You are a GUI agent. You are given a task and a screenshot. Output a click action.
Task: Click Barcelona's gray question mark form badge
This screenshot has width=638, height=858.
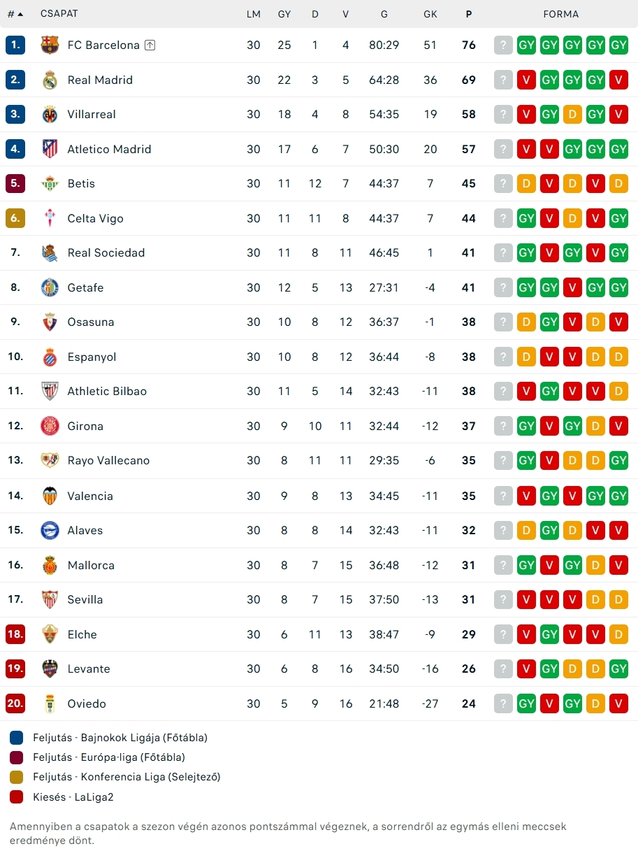pyautogui.click(x=503, y=45)
